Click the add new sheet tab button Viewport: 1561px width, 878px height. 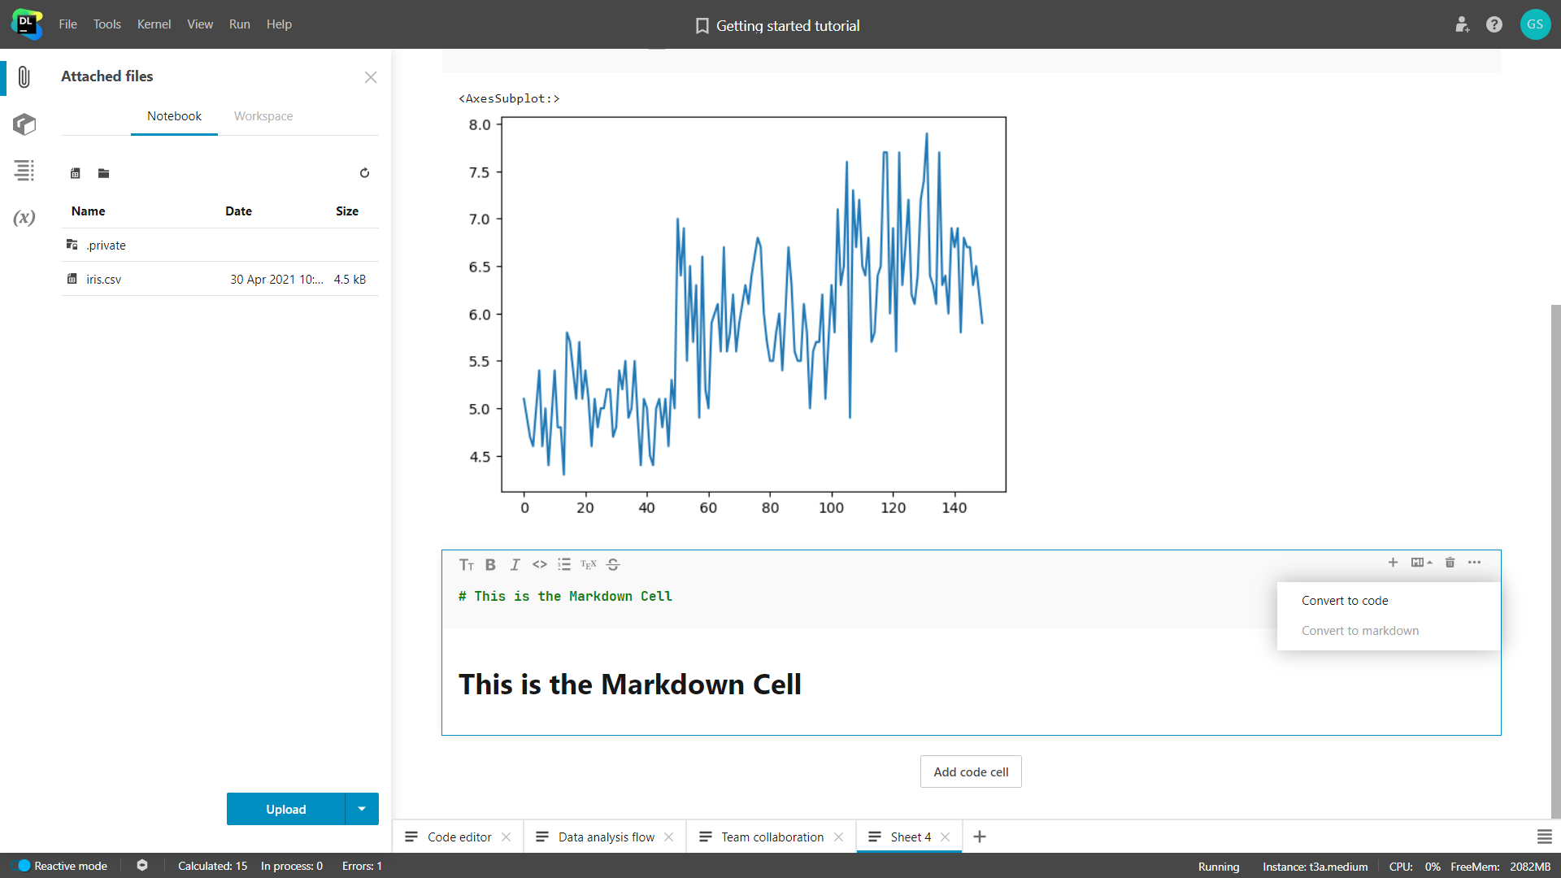coord(980,835)
